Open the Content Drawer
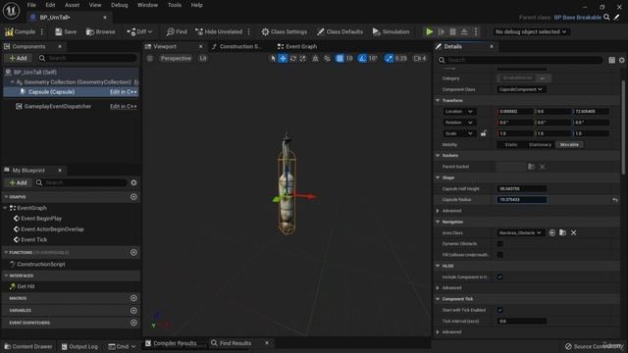This screenshot has width=628, height=353. click(28, 346)
